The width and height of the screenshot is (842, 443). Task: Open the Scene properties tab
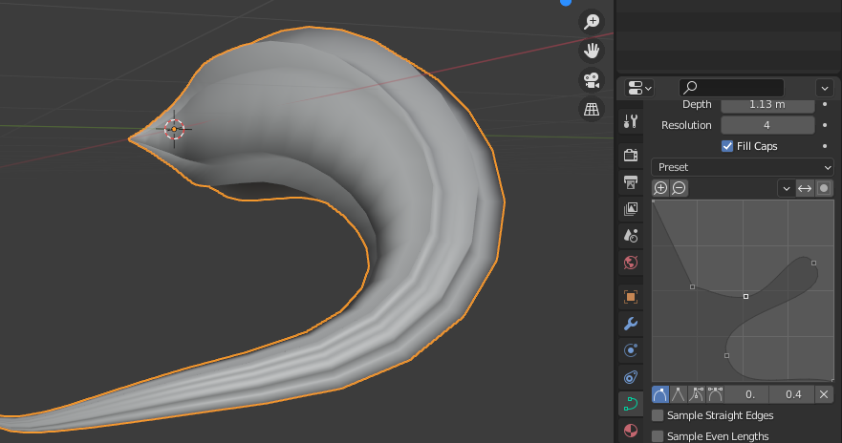(631, 236)
